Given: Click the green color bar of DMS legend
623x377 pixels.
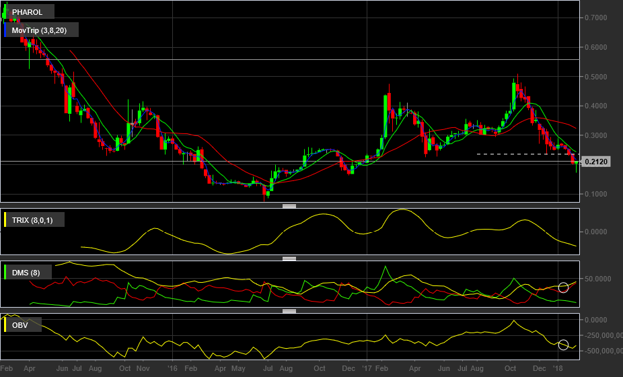Looking at the screenshot, I should point(5,273).
